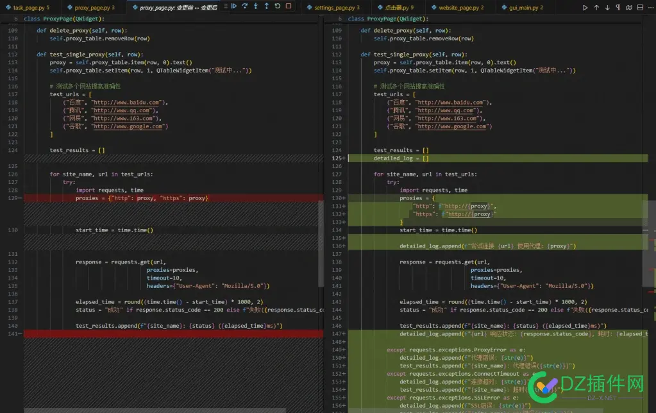Click the http://{proxy} link on line 131
The height and width of the screenshot is (413, 656).
467,206
